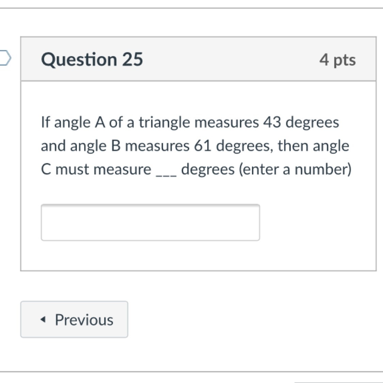This screenshot has width=383, height=383.
Task: Click the word "Previous" label text
Action: (x=84, y=320)
